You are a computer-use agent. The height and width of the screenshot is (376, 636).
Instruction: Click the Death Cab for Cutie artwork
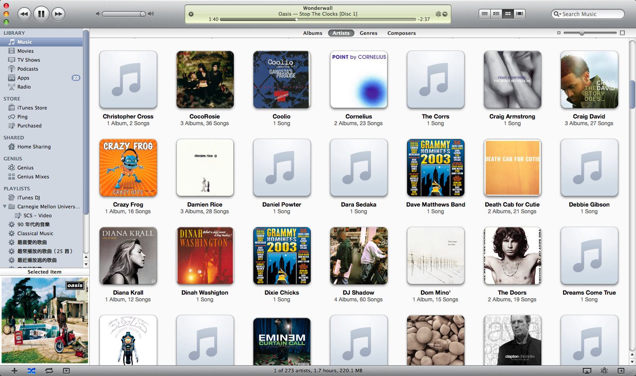click(513, 168)
